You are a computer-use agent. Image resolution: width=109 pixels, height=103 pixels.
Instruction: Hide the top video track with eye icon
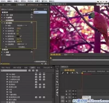coord(75,91)
